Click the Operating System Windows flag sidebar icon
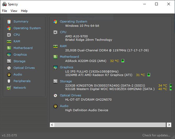The height and width of the screenshot is (139, 175). coord(9,28)
